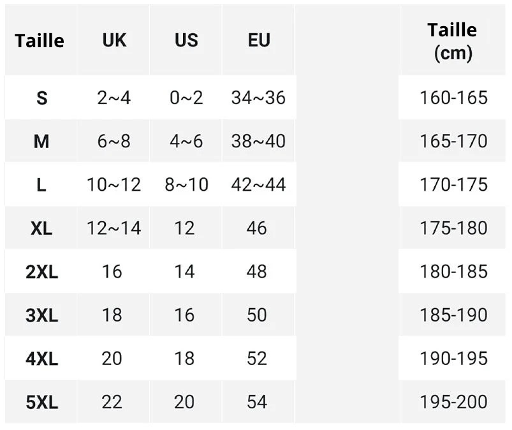Click the US column header

point(186,40)
